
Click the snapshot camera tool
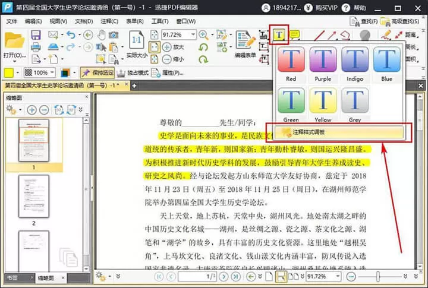pyautogui.click(x=114, y=35)
